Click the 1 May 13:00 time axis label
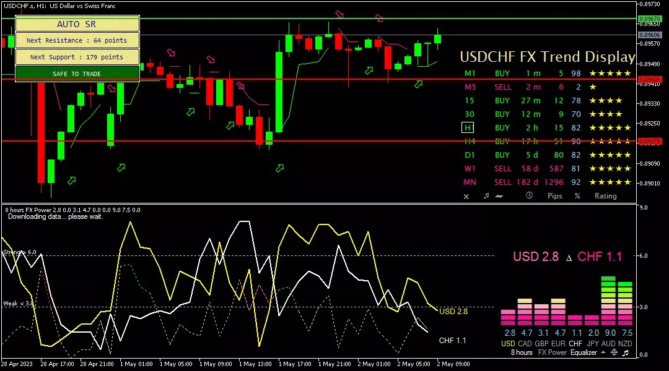The height and width of the screenshot is (371, 669). point(255,364)
